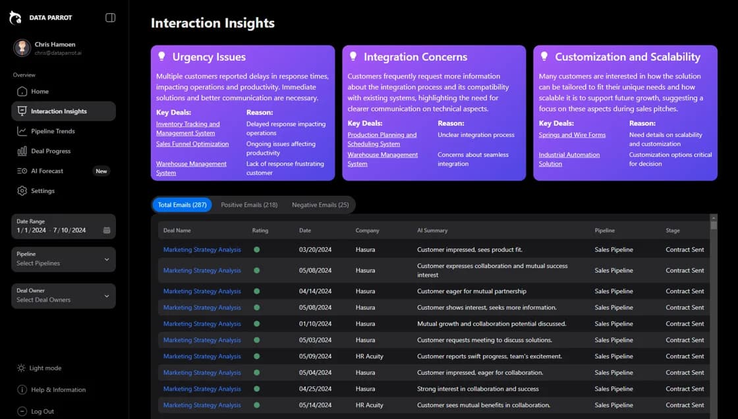The image size is (738, 419).
Task: Open Pipeline Trends via its chart icon
Action: point(23,130)
